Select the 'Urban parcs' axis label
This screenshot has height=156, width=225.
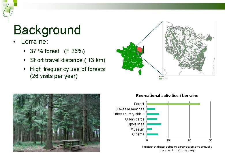point(135,119)
